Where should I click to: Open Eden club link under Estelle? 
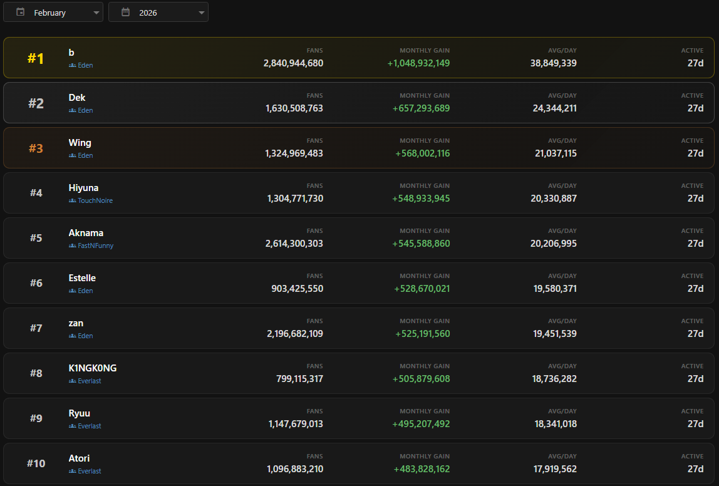point(85,291)
